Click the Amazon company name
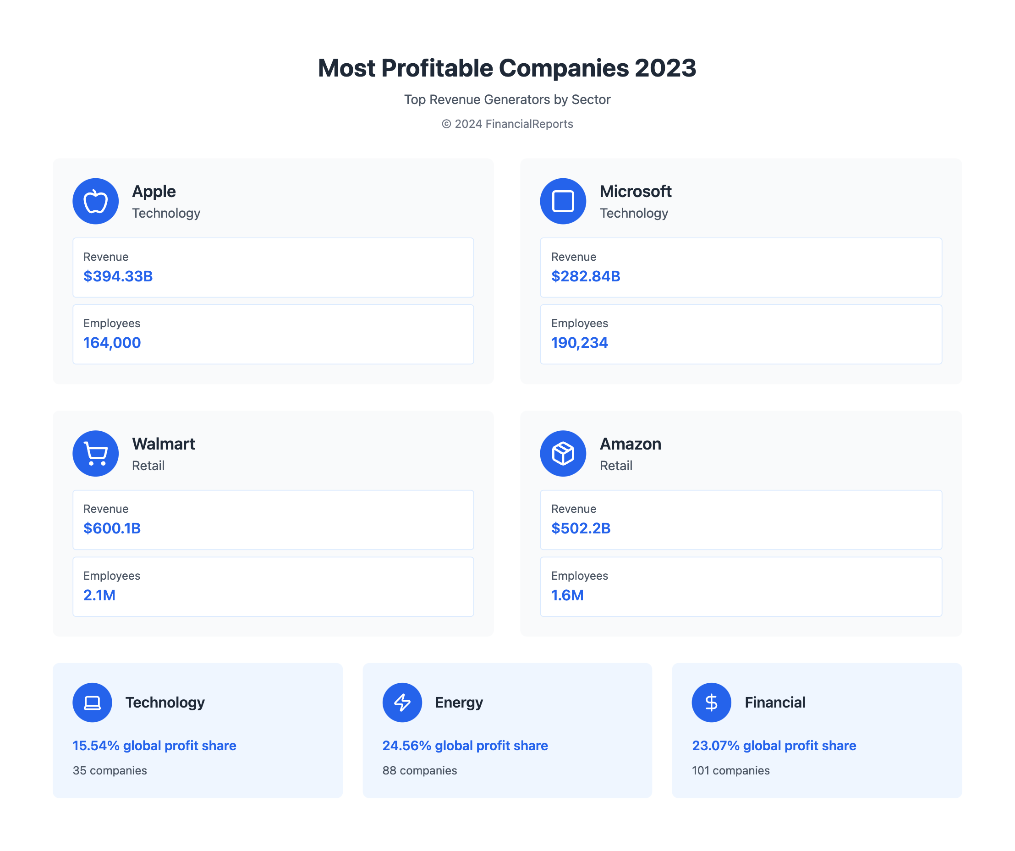The height and width of the screenshot is (851, 1015). pyautogui.click(x=630, y=444)
